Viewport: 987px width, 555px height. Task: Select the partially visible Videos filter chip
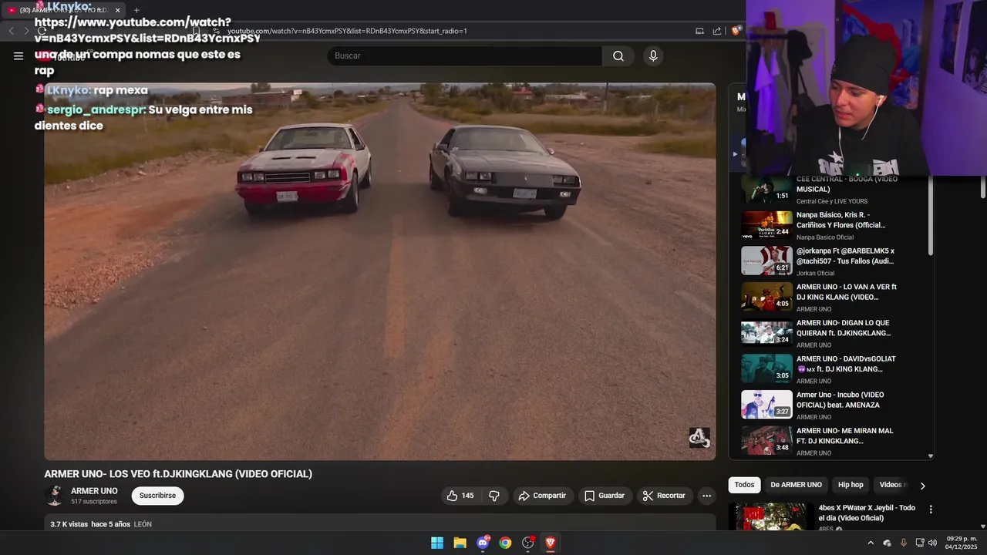[891, 485]
